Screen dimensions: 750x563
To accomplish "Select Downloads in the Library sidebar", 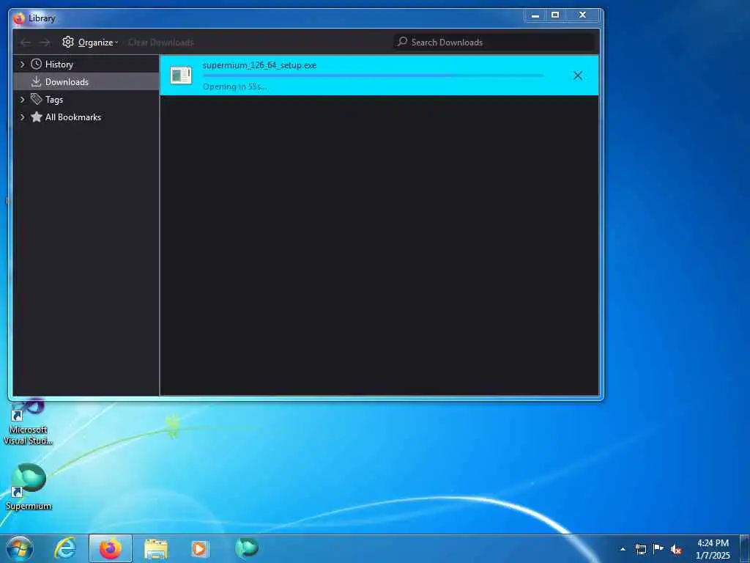I will [x=86, y=82].
